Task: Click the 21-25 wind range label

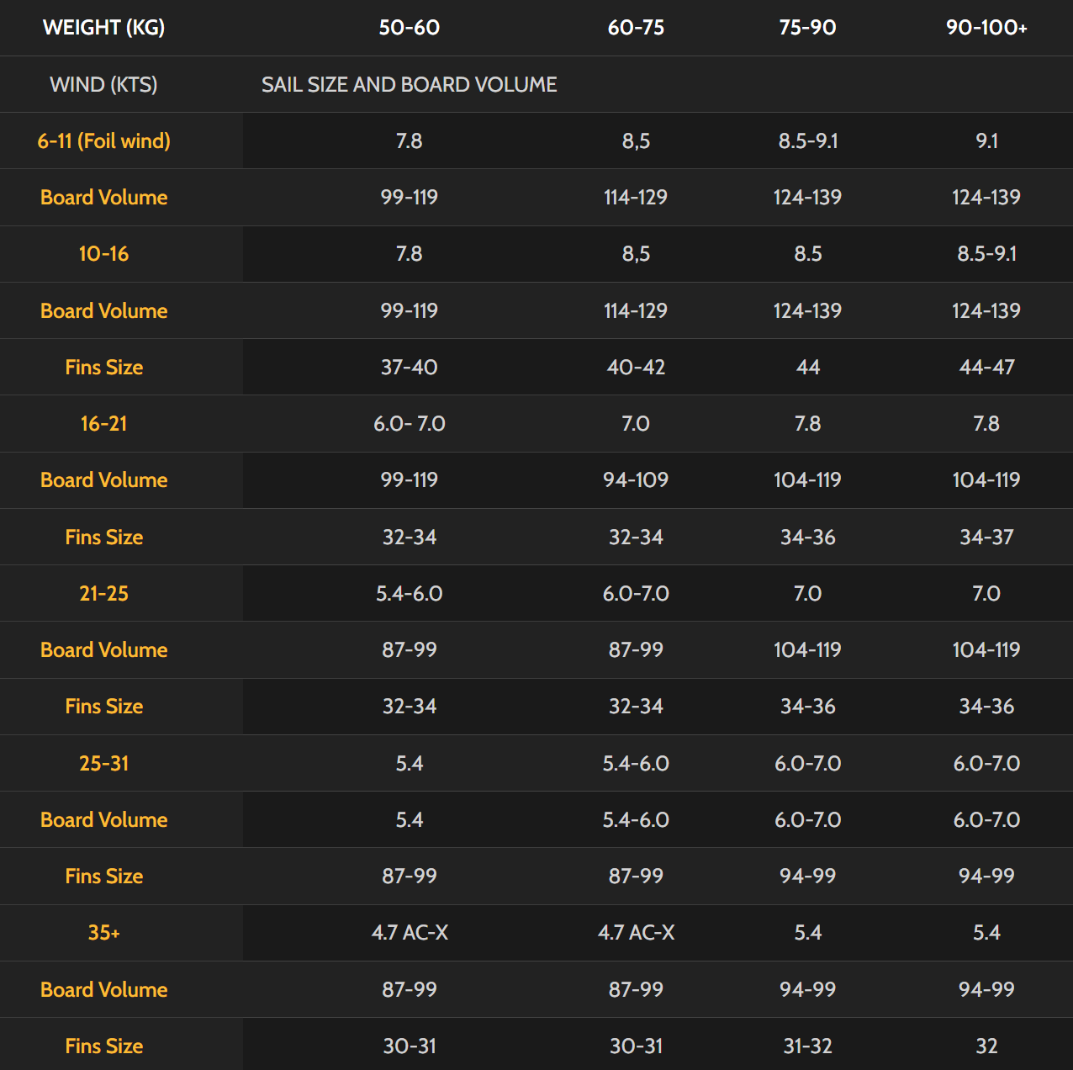Action: coord(103,594)
